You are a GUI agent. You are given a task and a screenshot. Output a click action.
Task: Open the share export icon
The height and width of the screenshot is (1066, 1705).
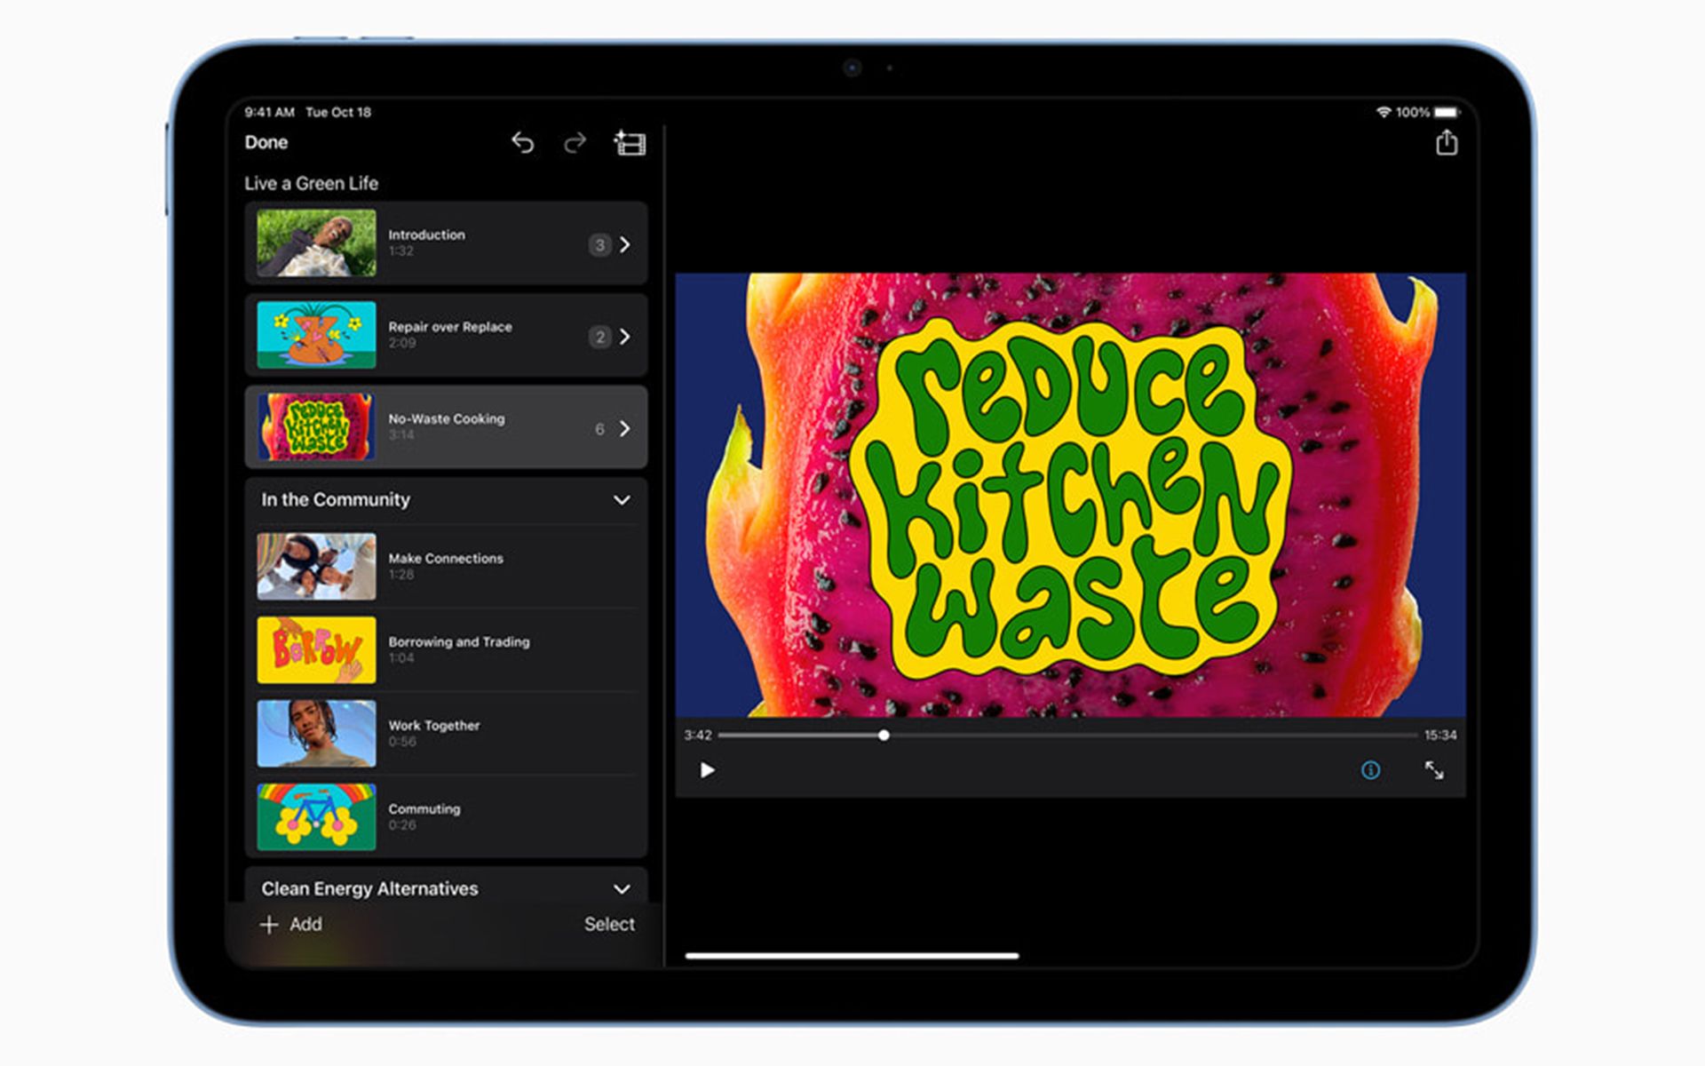pyautogui.click(x=1446, y=142)
